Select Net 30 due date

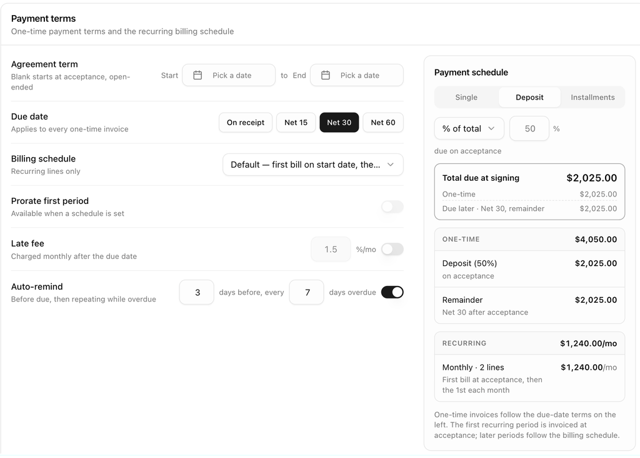pyautogui.click(x=339, y=123)
